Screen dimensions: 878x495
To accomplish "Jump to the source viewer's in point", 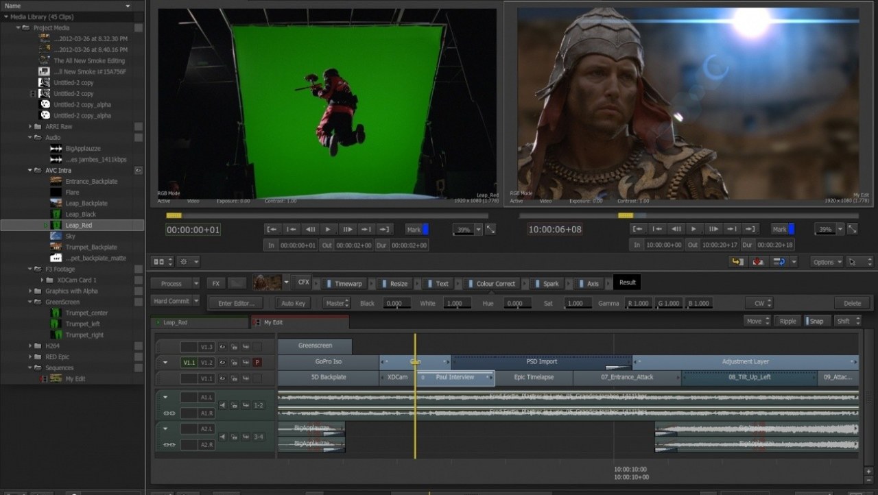I will [272, 229].
